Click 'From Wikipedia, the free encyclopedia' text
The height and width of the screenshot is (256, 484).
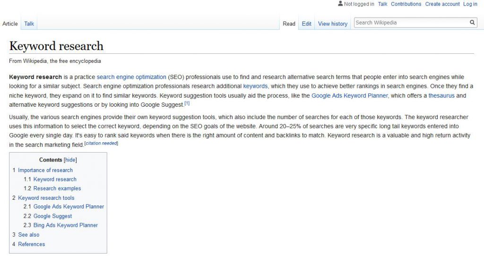(55, 61)
